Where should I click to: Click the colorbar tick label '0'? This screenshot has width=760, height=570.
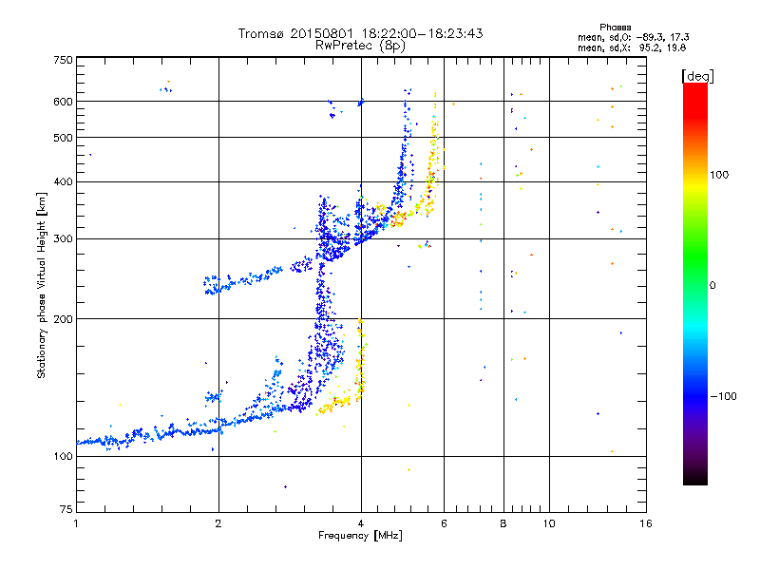(x=712, y=286)
